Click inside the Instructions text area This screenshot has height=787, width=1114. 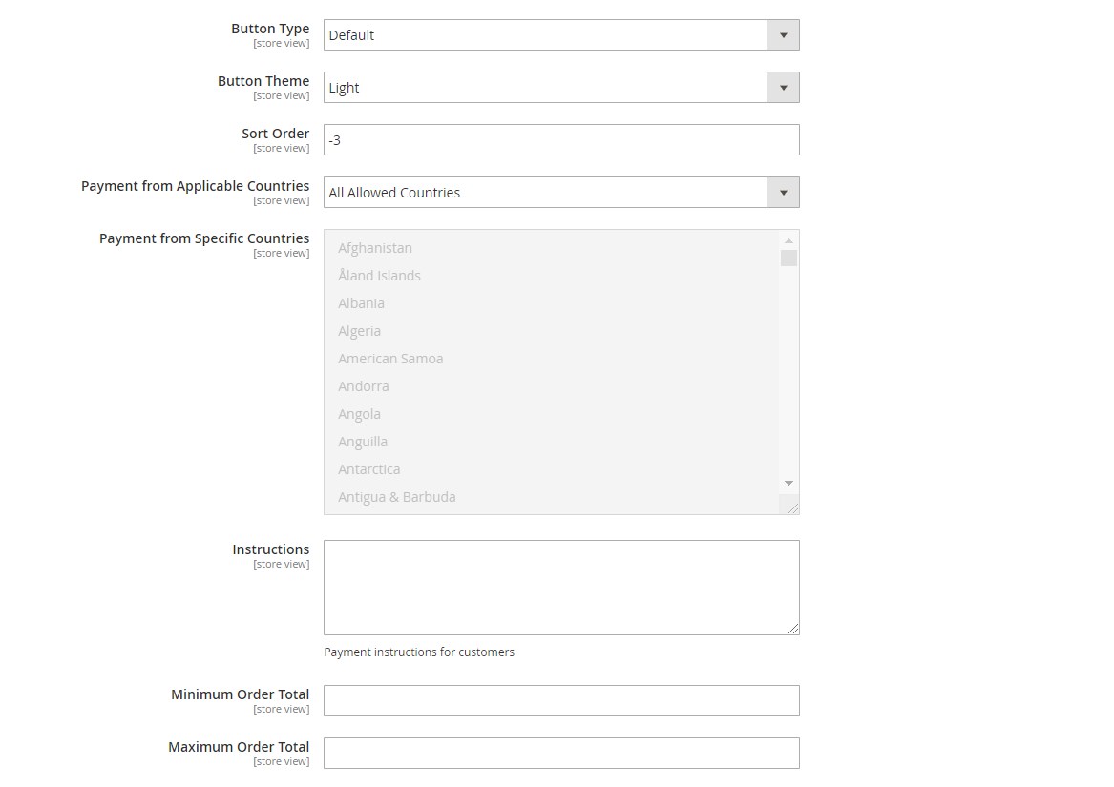click(560, 588)
